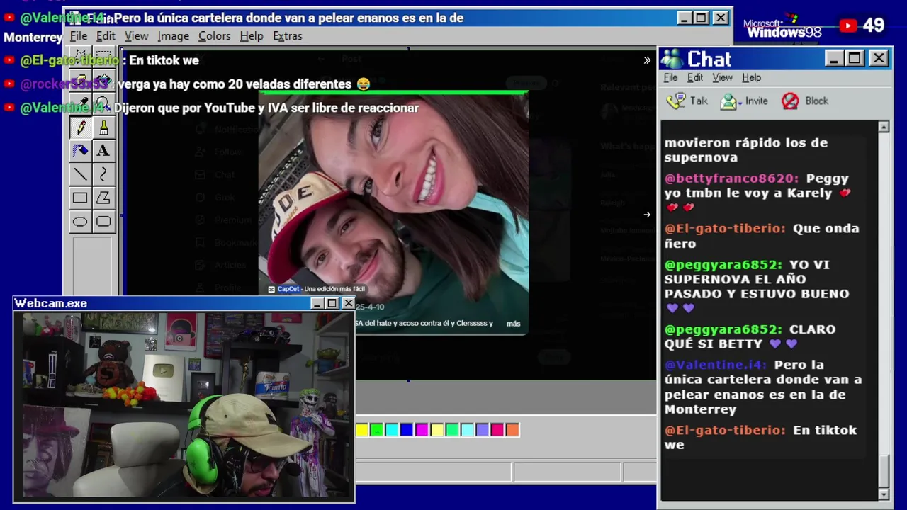Click the CapCut logo on the video
Screen dimensions: 907x510
point(271,289)
